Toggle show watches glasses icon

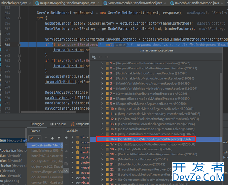(66, 171)
